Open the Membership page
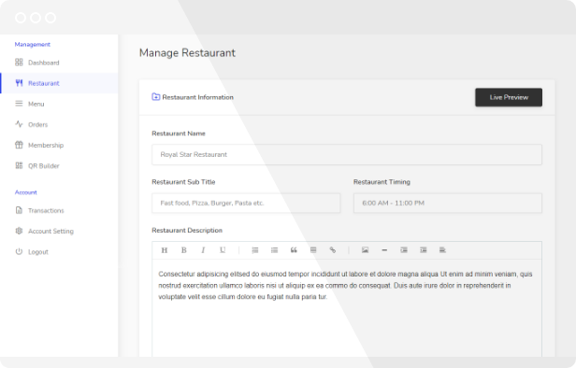 [59, 145]
